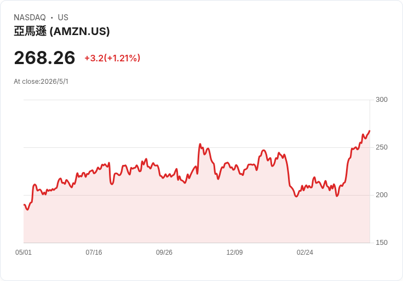Screen dimensions: 403x281
Task: Click the 250 y-axis price label
Action: (382, 147)
